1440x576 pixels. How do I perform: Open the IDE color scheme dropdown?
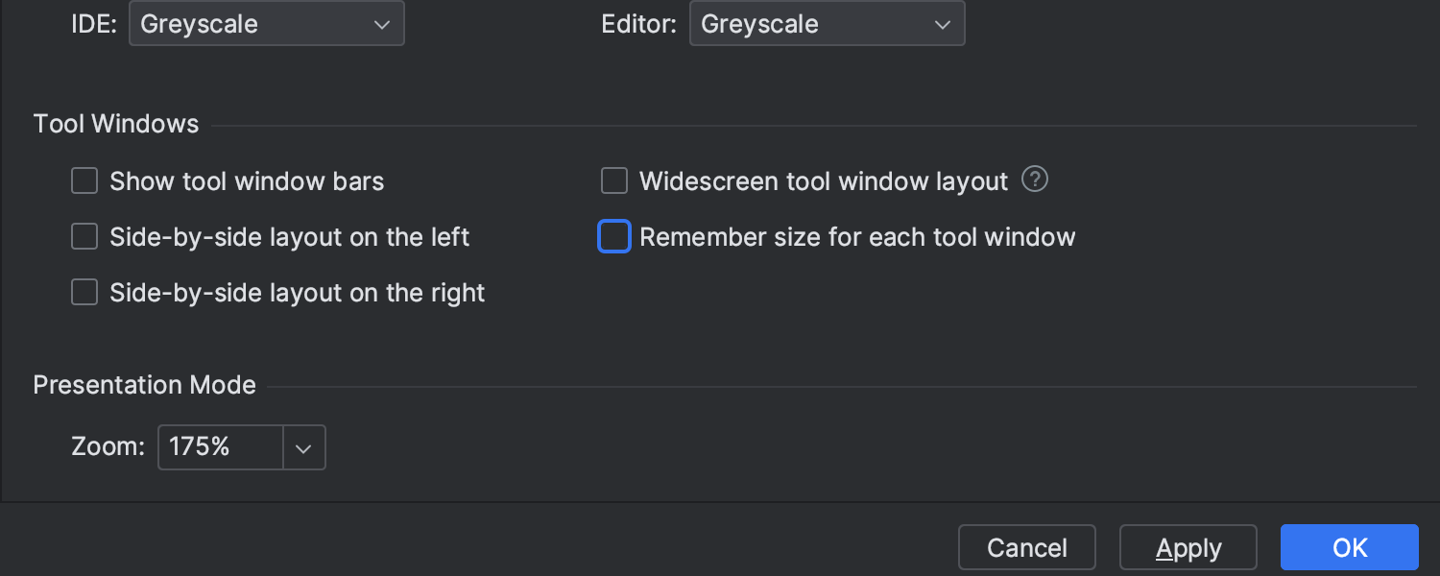pos(266,23)
